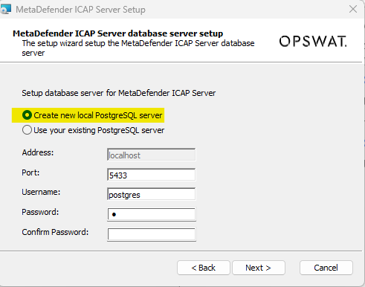Proceed with the Next > button
Viewport: 365px width, 287px height.
pos(259,268)
